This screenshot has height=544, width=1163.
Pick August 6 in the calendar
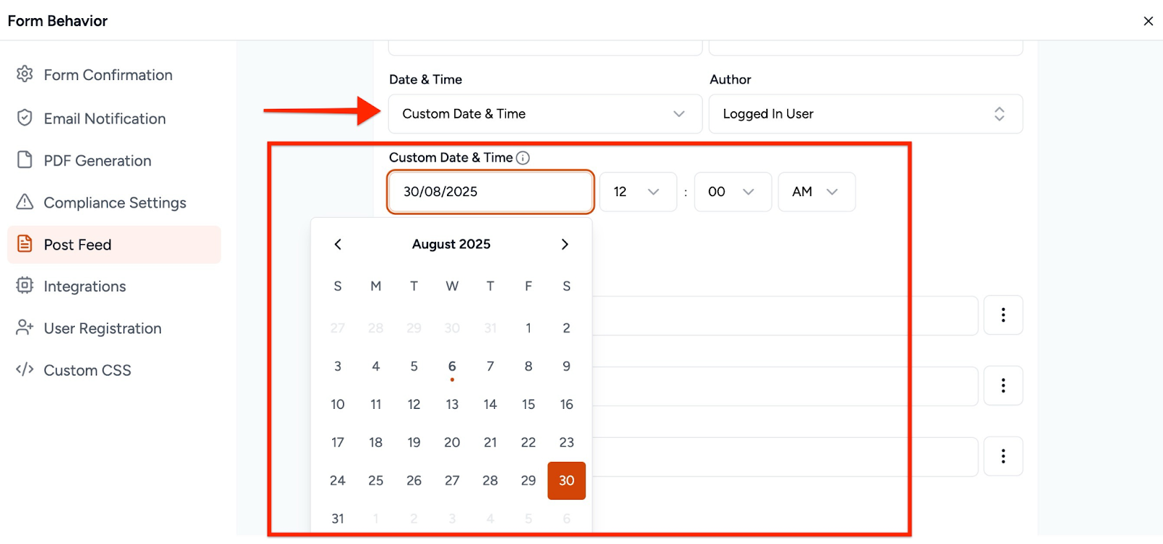coord(452,367)
